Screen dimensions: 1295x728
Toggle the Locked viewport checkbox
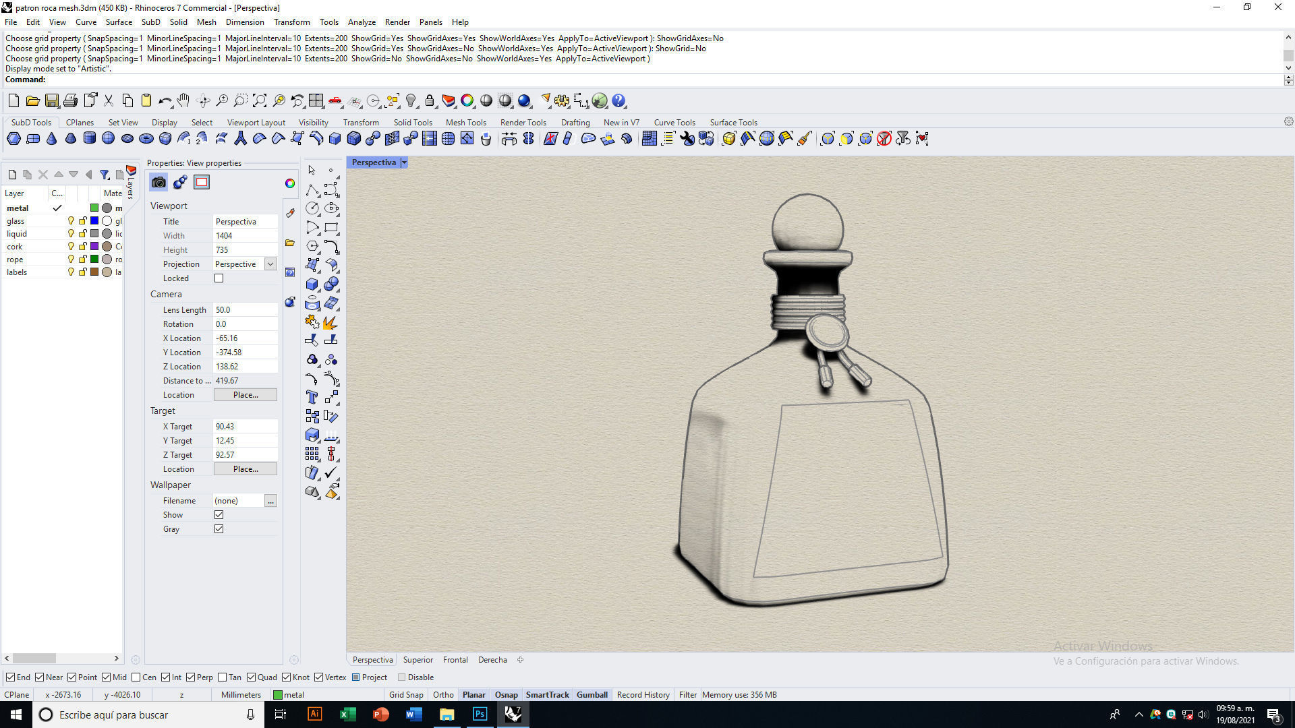[219, 278]
